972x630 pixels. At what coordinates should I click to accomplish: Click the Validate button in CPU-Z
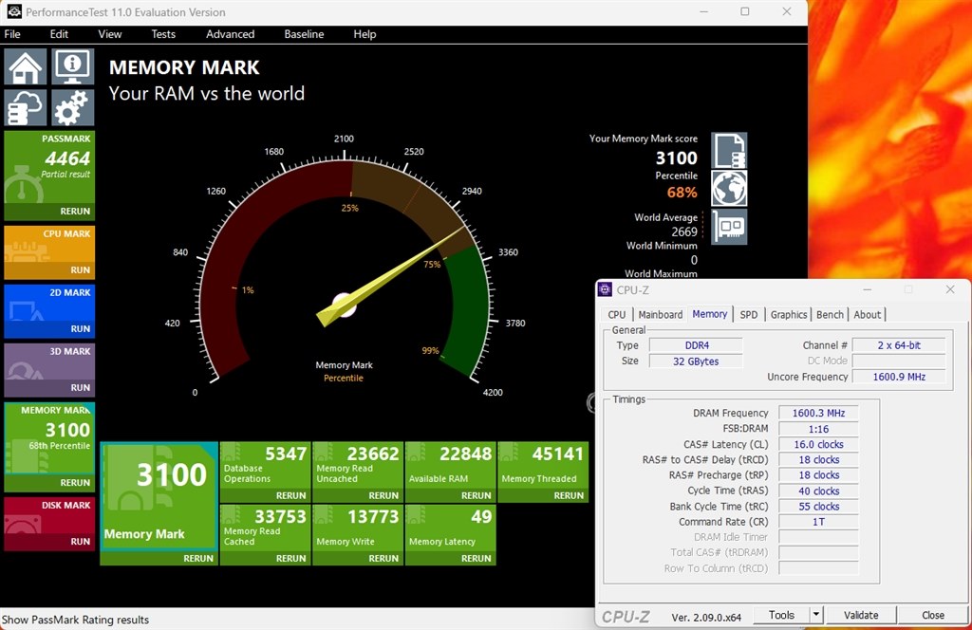861,615
